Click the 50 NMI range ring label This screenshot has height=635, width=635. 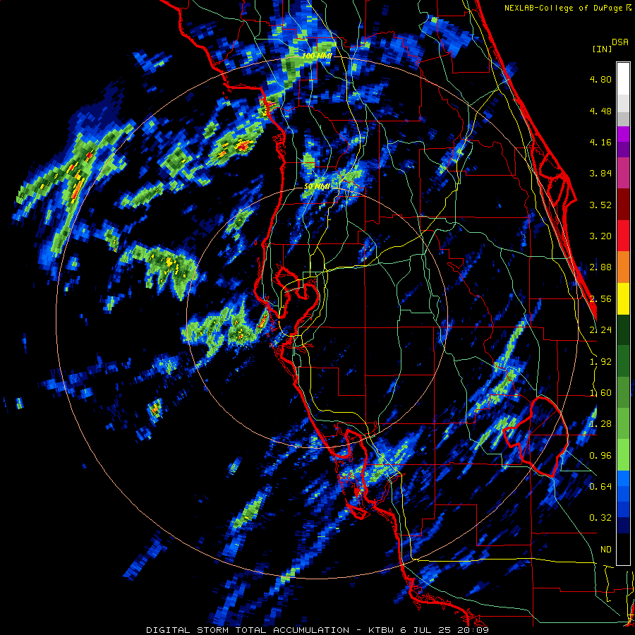(317, 187)
